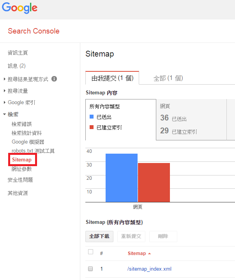Screen dimensions: 235x280
Task: Click 全部下載 button
Action: (99, 236)
